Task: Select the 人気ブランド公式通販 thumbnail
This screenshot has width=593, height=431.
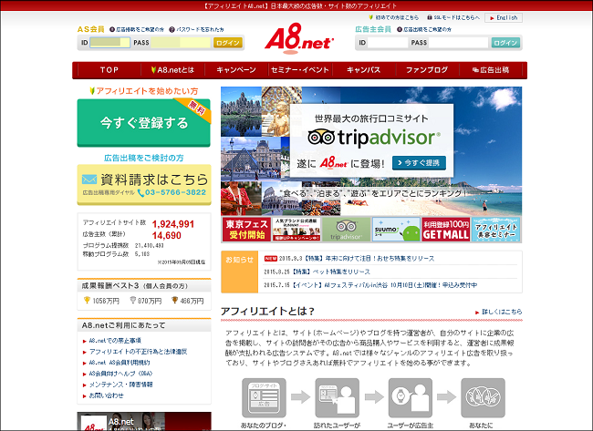Action: (296, 230)
